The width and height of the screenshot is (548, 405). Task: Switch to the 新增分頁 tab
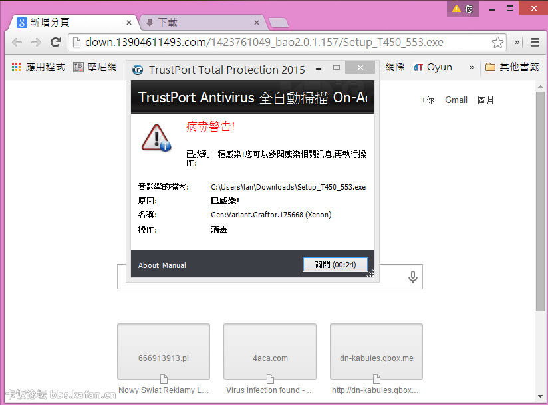point(73,23)
